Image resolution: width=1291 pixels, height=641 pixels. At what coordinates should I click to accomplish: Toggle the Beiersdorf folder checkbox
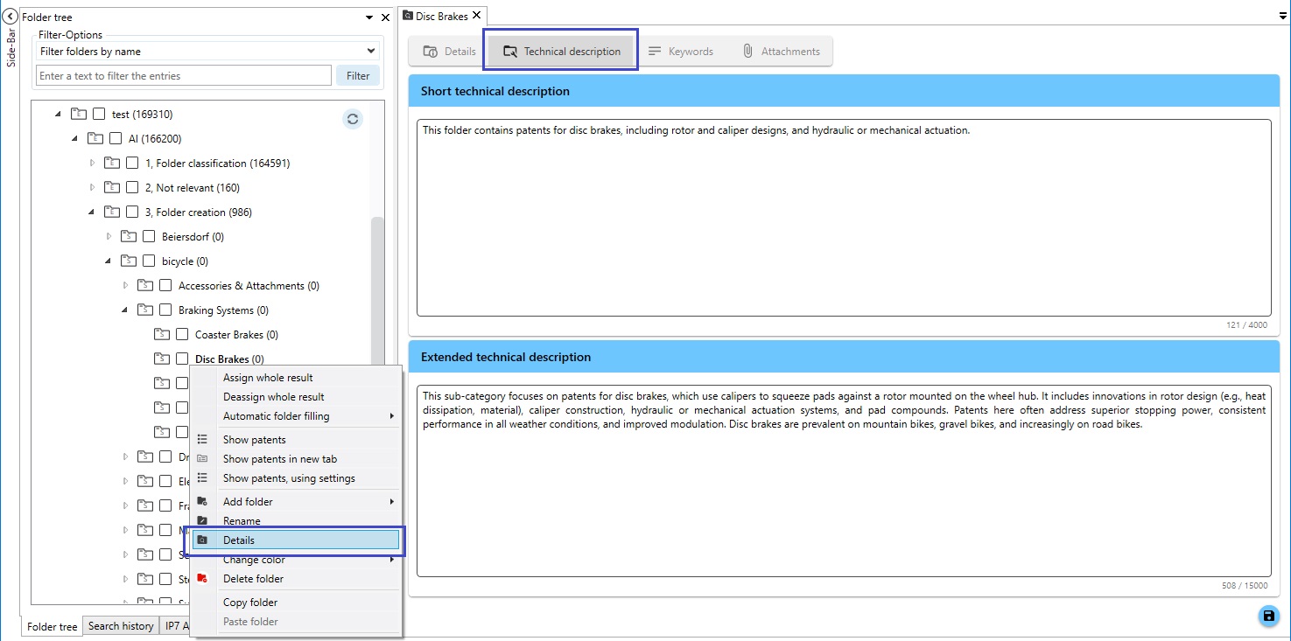click(149, 237)
